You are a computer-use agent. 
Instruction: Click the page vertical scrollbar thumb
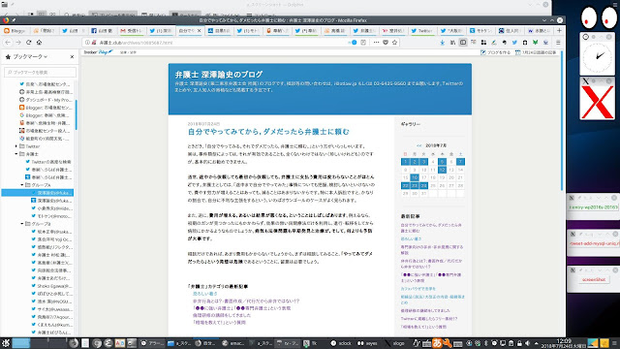point(562,120)
